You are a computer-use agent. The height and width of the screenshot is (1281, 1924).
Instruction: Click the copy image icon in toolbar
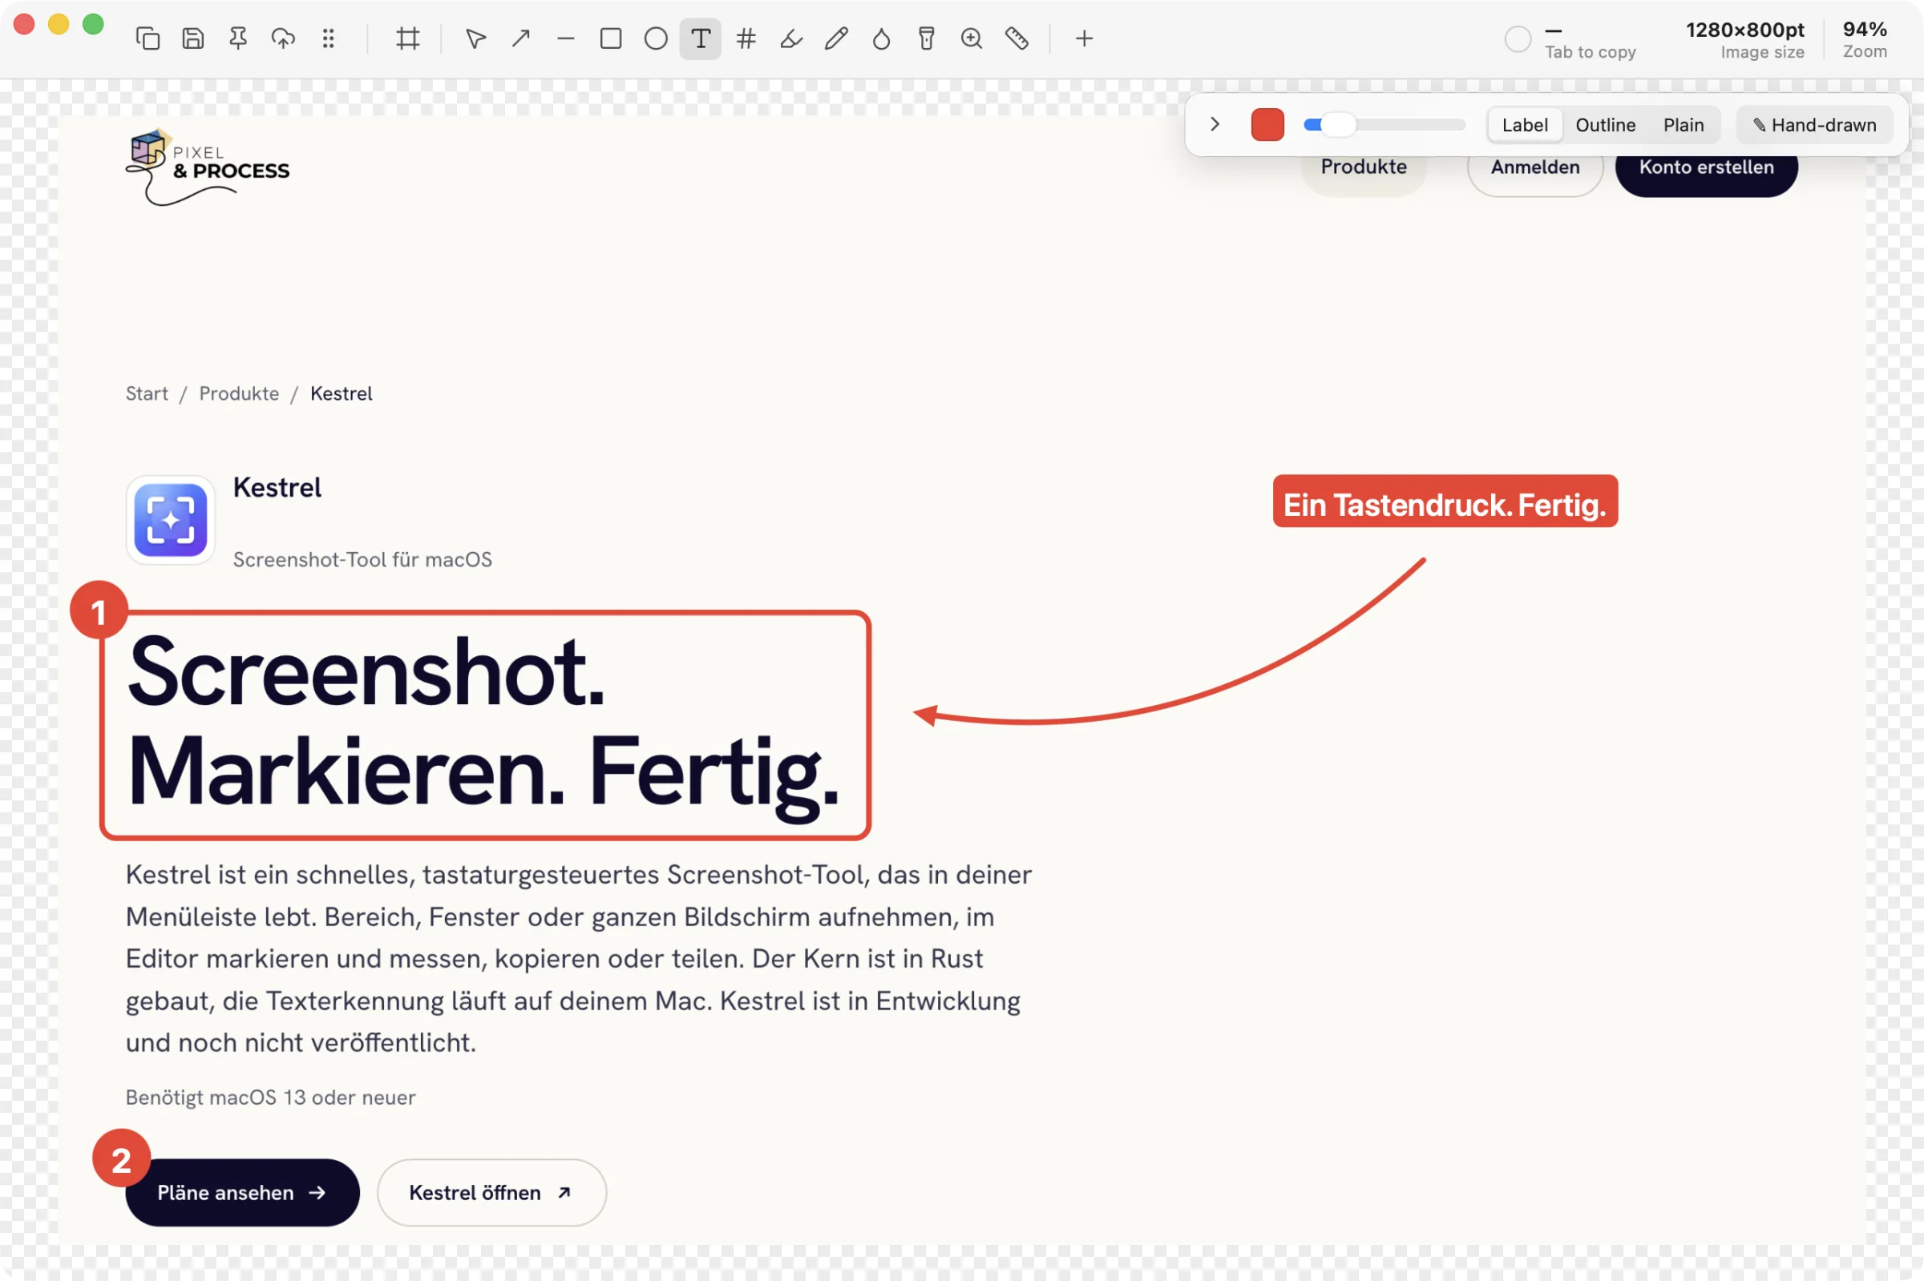(148, 38)
